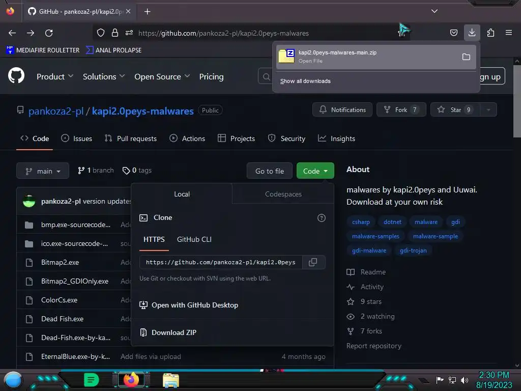Click the Start orb on taskbar
Screen dimensions: 521x391
[13, 380]
